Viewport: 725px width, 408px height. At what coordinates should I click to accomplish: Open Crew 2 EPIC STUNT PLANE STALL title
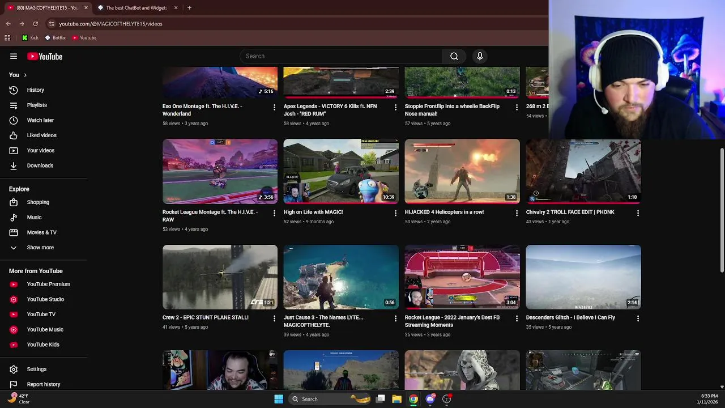click(x=206, y=317)
